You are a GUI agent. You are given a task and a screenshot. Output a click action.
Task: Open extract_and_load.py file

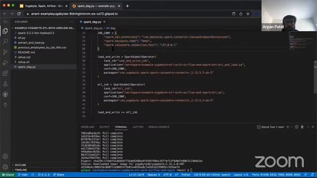[x=31, y=43]
